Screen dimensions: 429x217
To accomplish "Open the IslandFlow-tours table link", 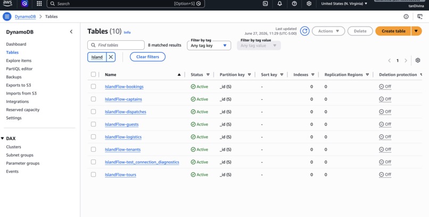I will 120,175.
